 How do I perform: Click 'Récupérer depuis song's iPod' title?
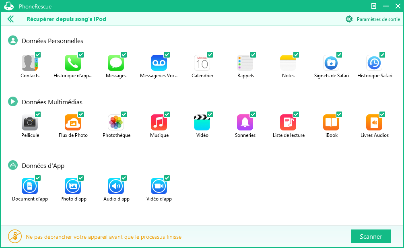(66, 19)
